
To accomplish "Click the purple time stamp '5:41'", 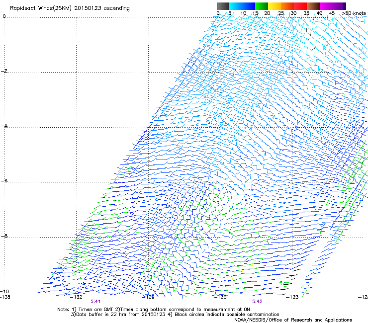I will (x=95, y=302).
